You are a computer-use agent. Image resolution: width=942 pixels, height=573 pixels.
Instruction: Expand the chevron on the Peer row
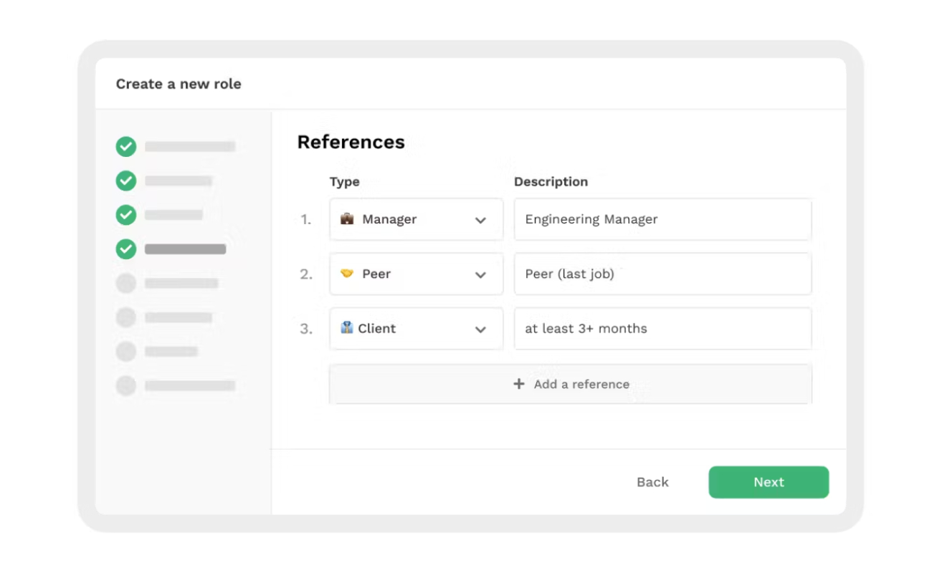pos(480,274)
